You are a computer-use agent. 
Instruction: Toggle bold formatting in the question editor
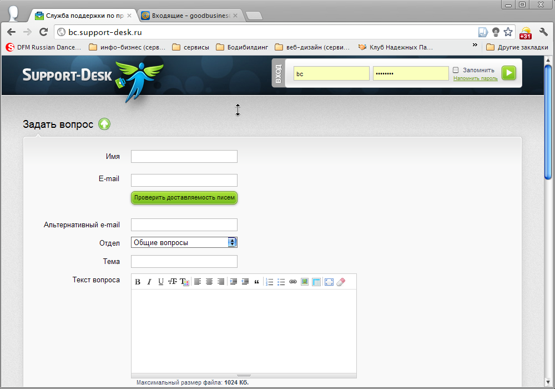pos(138,282)
